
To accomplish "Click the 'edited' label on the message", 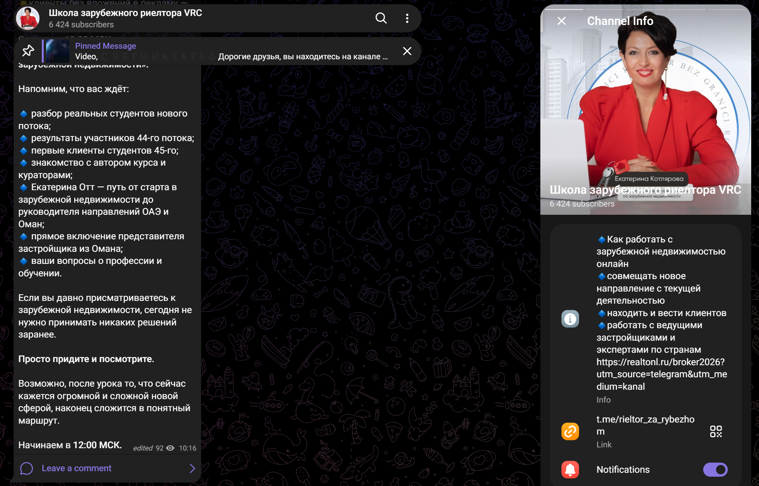I will coord(143,448).
